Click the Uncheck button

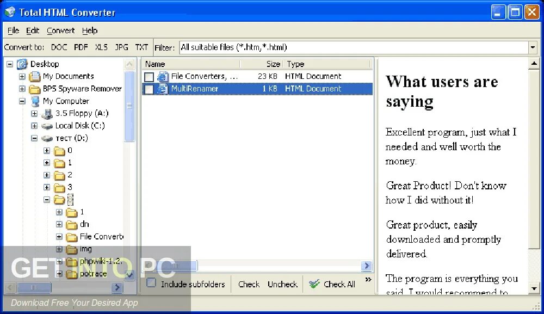(282, 284)
